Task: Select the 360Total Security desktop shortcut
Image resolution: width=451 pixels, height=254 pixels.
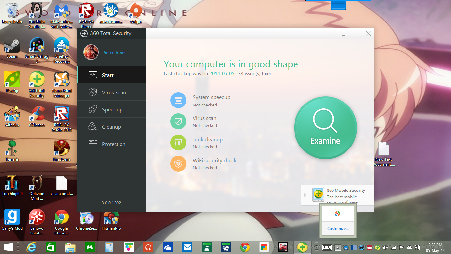Action: coord(37,84)
